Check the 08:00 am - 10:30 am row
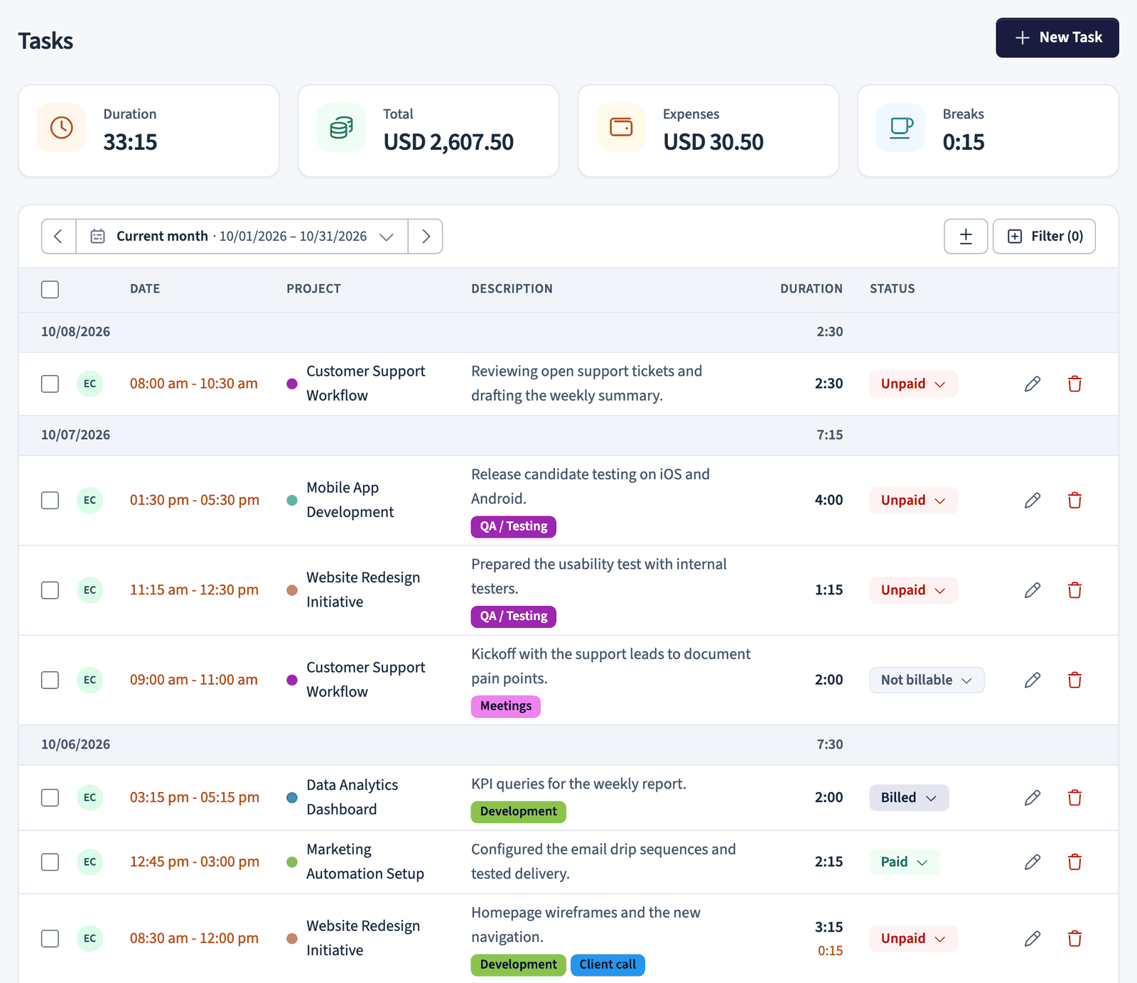 click(x=50, y=384)
